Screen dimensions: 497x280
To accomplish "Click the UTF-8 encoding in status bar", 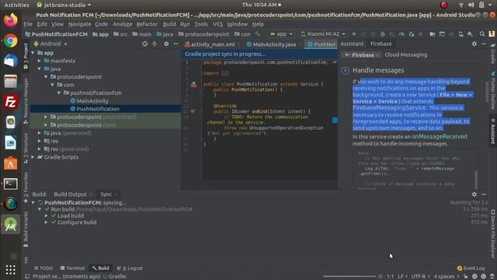I will [419, 277].
